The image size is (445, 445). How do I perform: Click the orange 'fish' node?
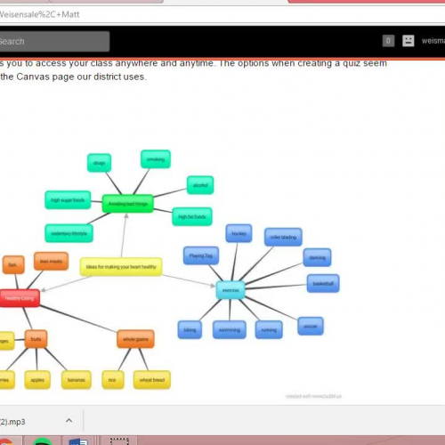point(13,264)
